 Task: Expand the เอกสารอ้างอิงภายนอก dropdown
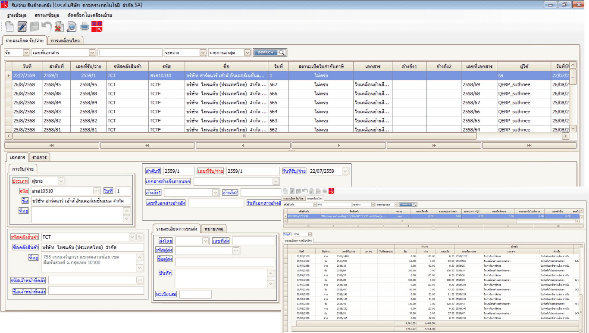[x=276, y=181]
